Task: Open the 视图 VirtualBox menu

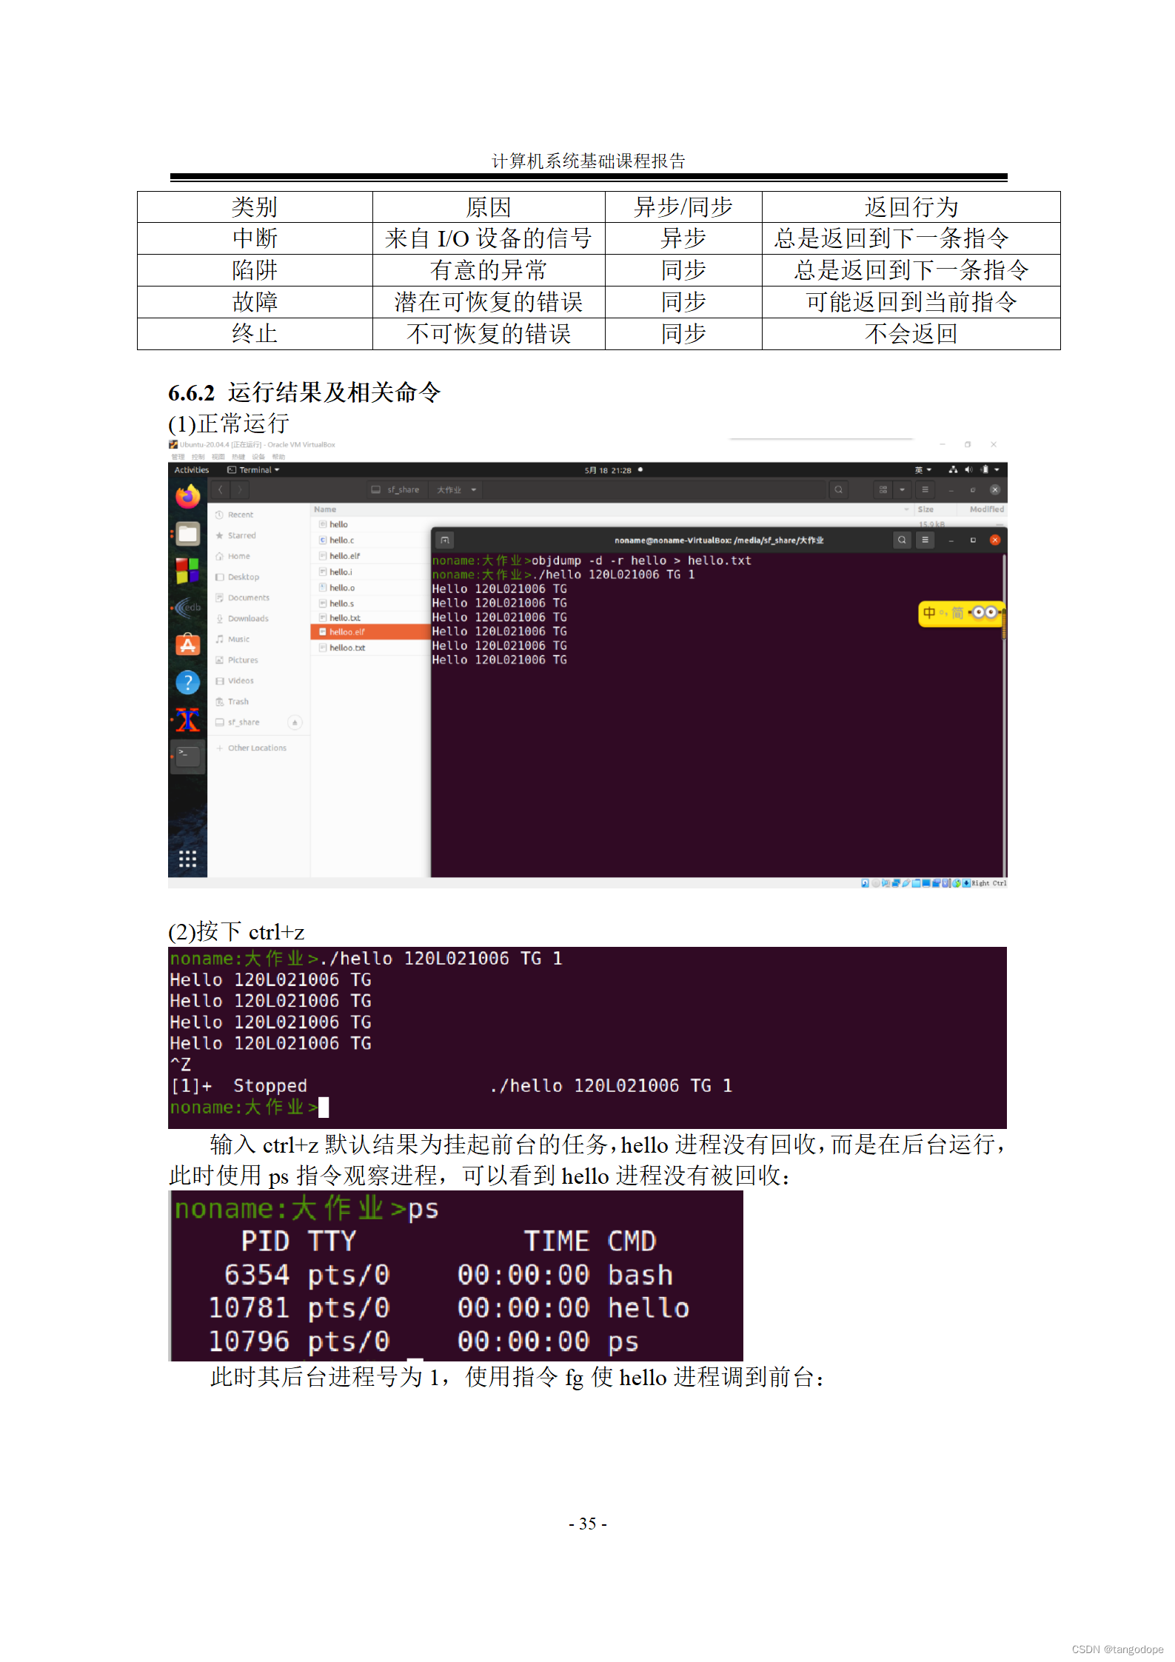Action: pyautogui.click(x=218, y=457)
